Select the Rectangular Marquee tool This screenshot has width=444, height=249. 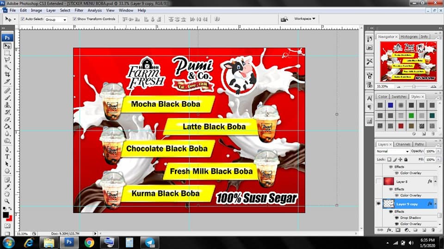click(7, 53)
